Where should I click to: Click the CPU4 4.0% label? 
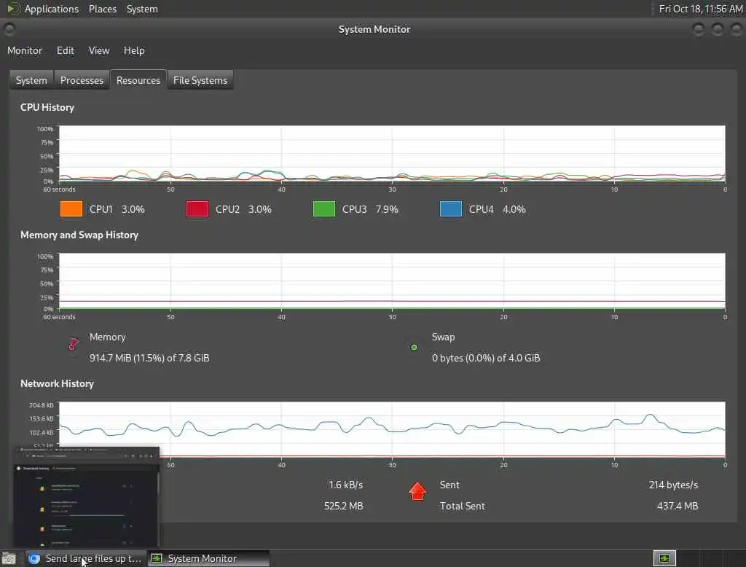pos(497,209)
